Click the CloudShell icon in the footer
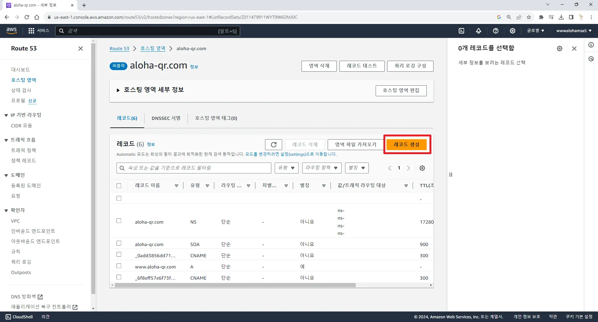Image resolution: width=598 pixels, height=322 pixels. (x=8, y=317)
